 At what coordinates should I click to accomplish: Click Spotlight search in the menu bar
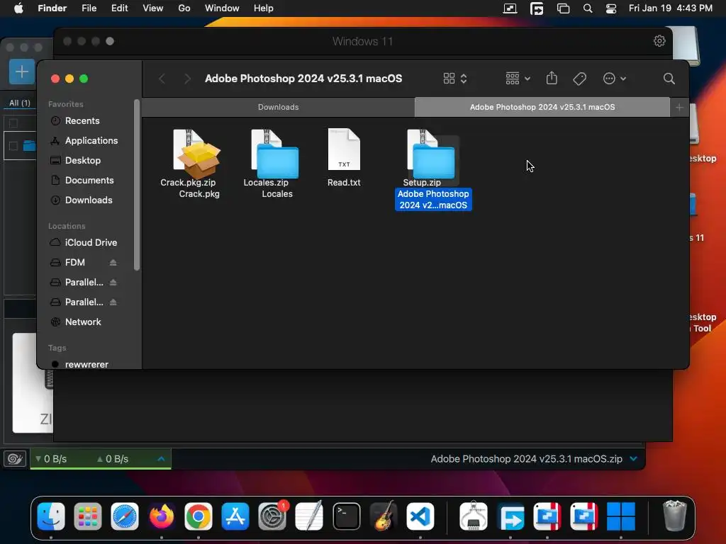[x=588, y=8]
